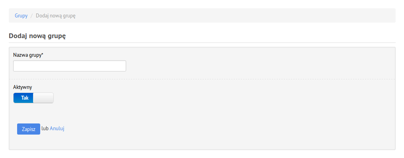Select the Dodaj nową grupę breadcrumb item

coord(56,15)
